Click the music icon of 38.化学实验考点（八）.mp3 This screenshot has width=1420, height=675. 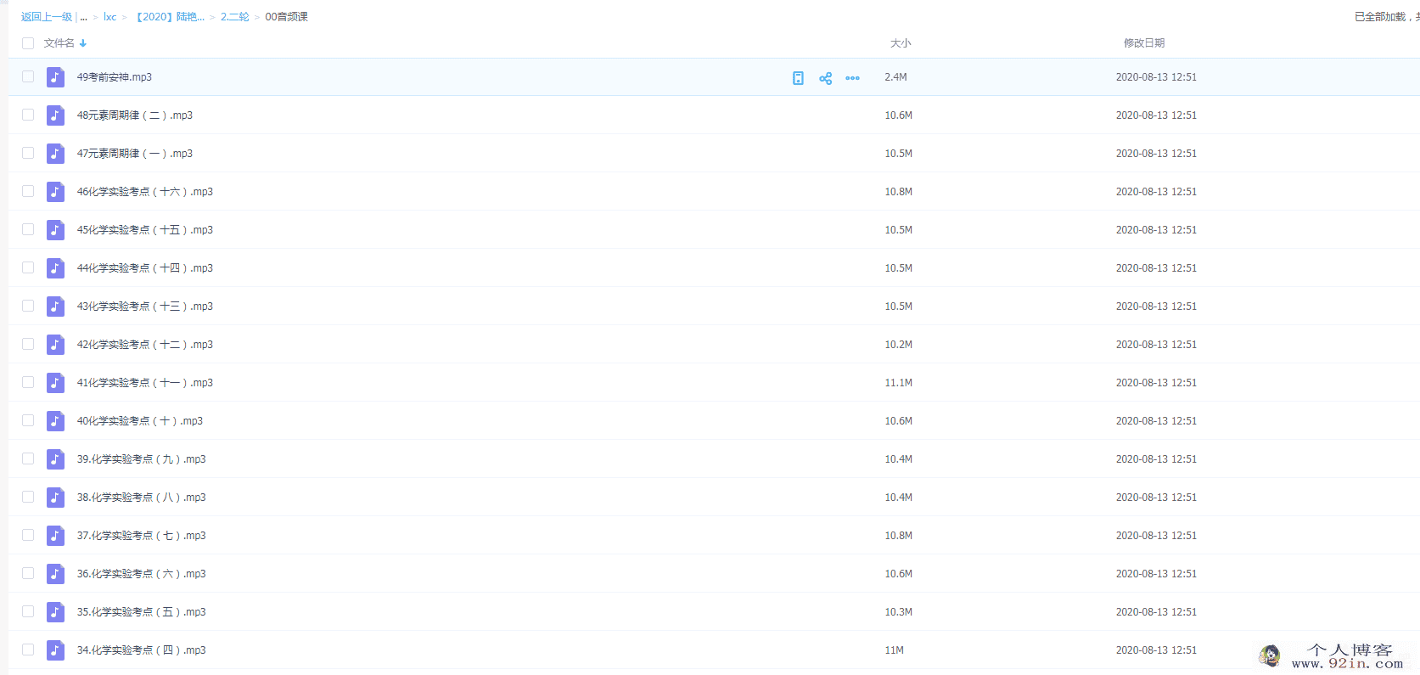[55, 498]
